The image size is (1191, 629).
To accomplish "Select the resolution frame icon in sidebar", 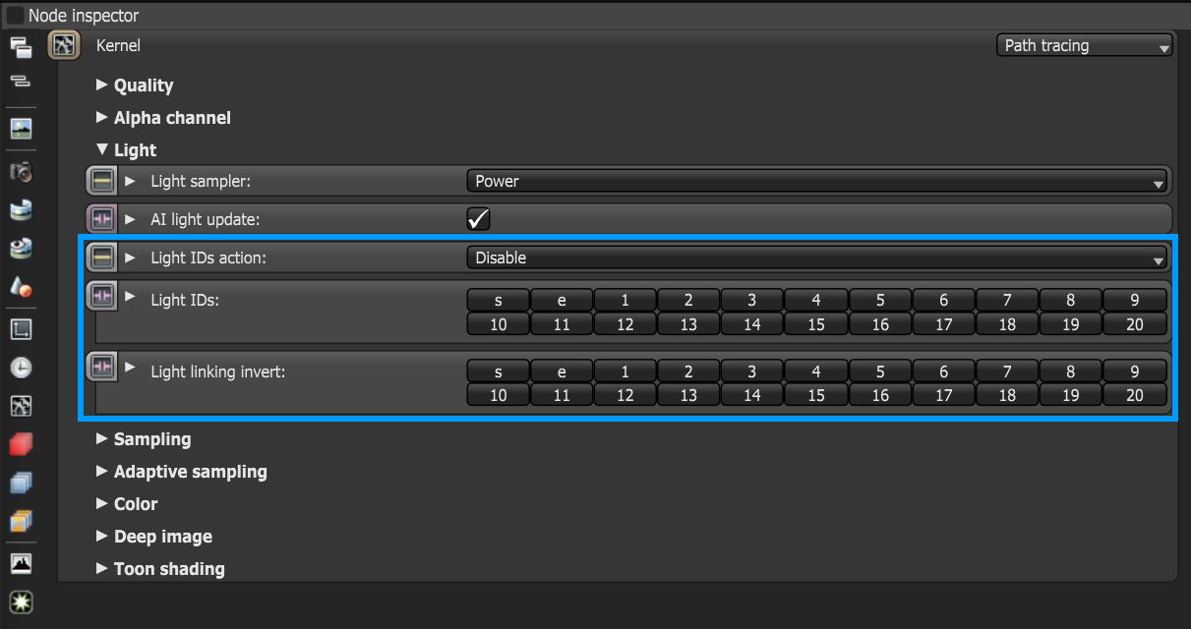I will (21, 328).
